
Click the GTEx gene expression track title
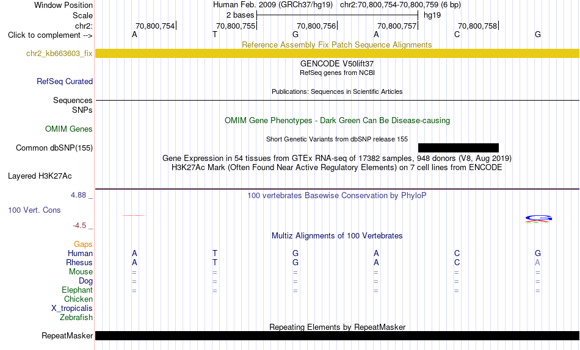(337, 158)
